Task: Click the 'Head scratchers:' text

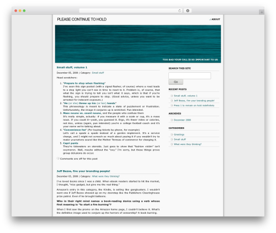Action: (x=67, y=78)
